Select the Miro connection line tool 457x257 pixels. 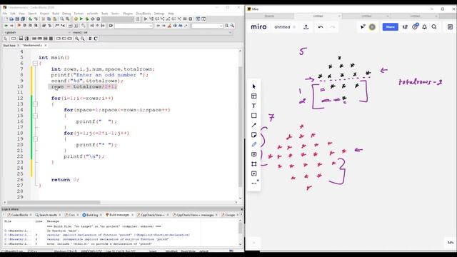[x=254, y=125]
